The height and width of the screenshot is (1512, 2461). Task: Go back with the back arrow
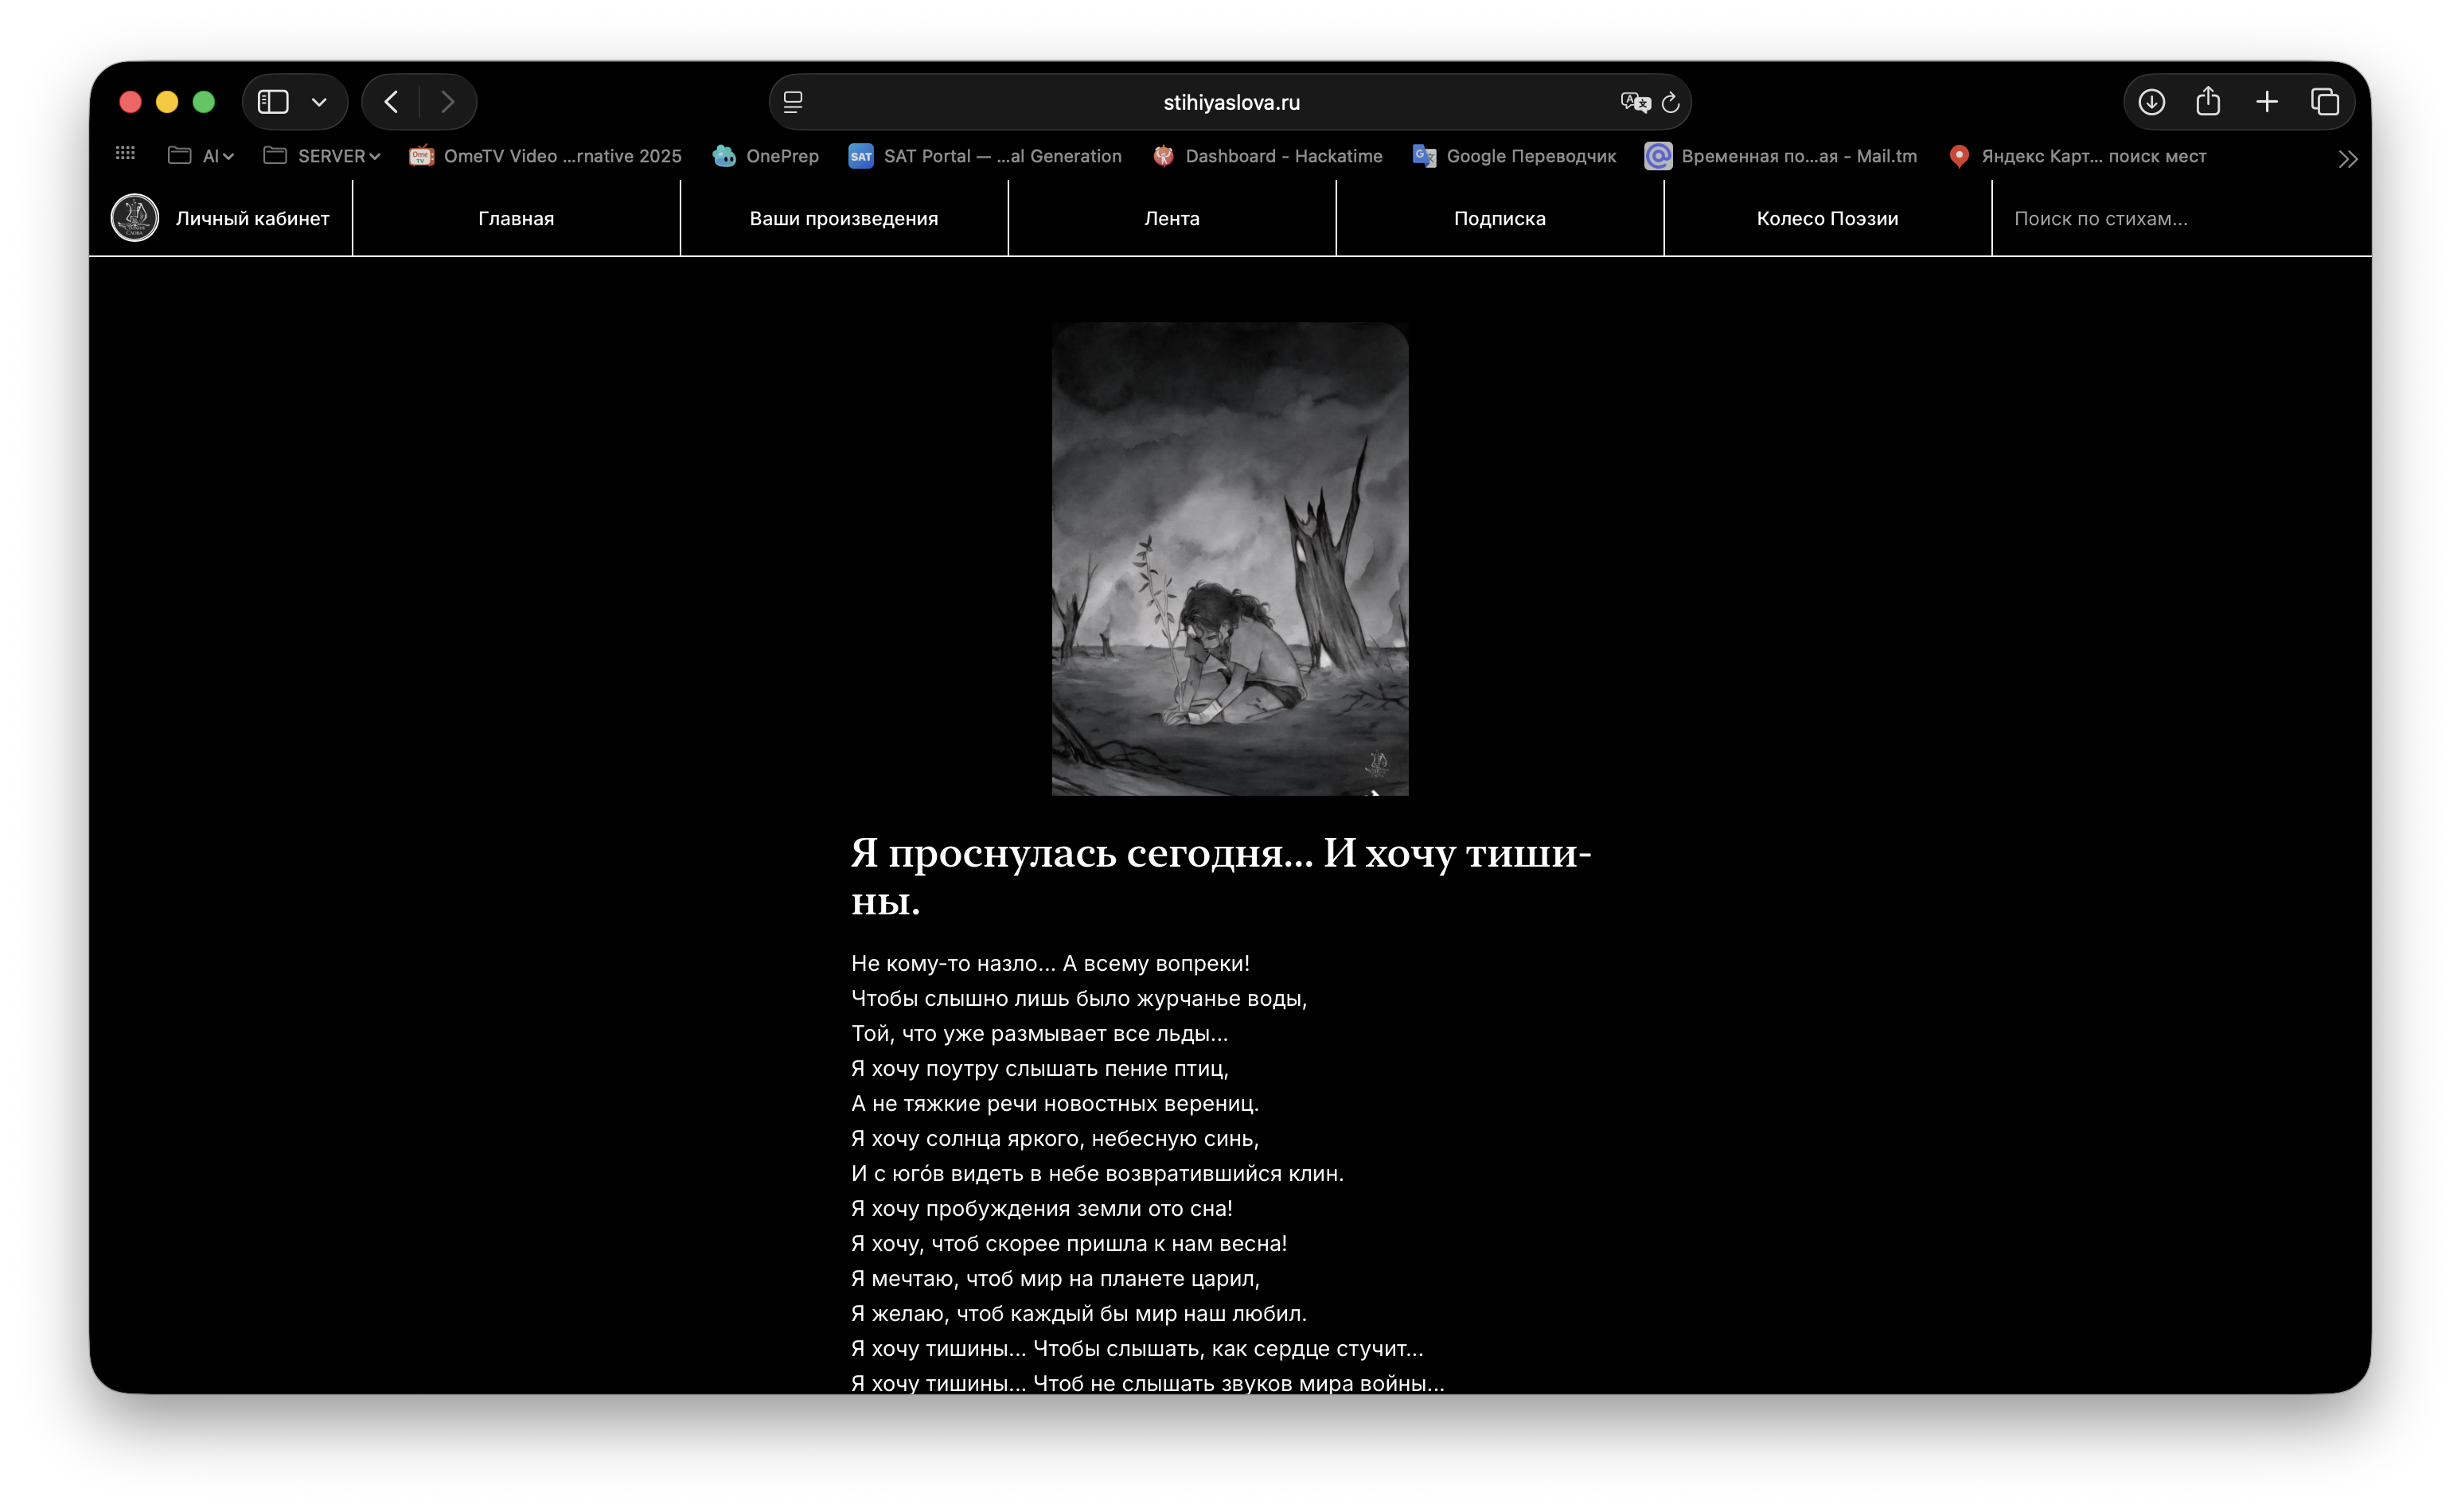point(391,102)
